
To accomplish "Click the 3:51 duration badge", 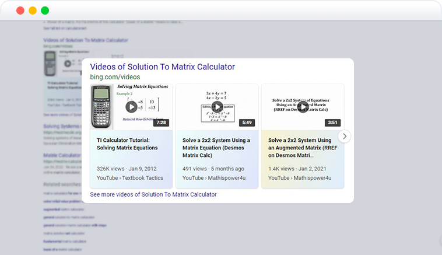I will tap(332, 123).
